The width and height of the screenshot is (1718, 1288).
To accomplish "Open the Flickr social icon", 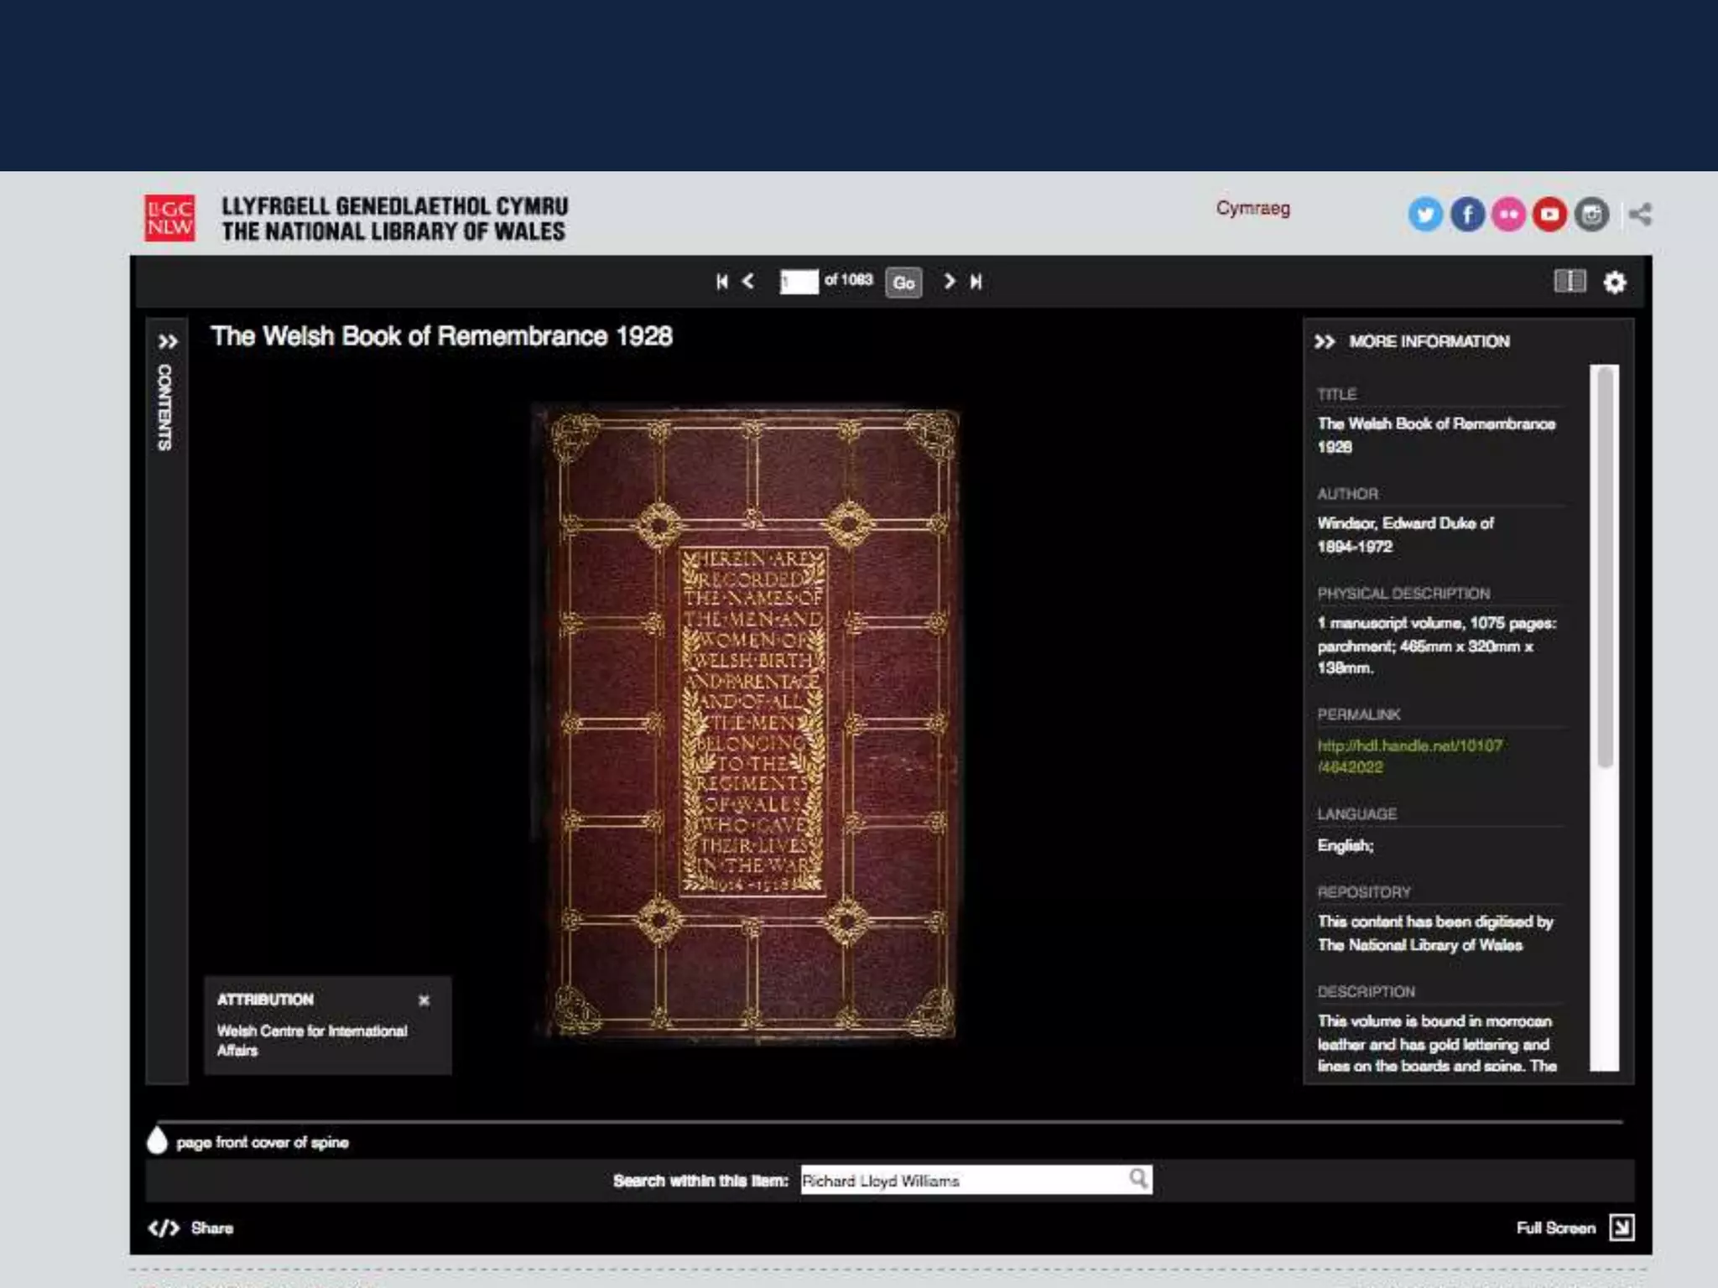I will point(1508,215).
